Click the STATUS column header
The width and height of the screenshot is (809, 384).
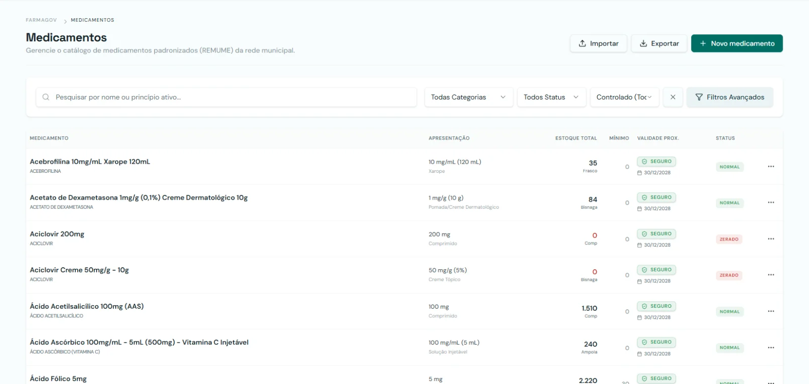[725, 138]
